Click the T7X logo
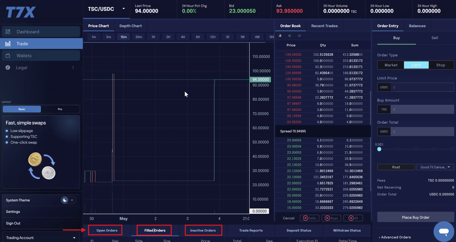Screen dimensions: 456x242 [21, 12]
